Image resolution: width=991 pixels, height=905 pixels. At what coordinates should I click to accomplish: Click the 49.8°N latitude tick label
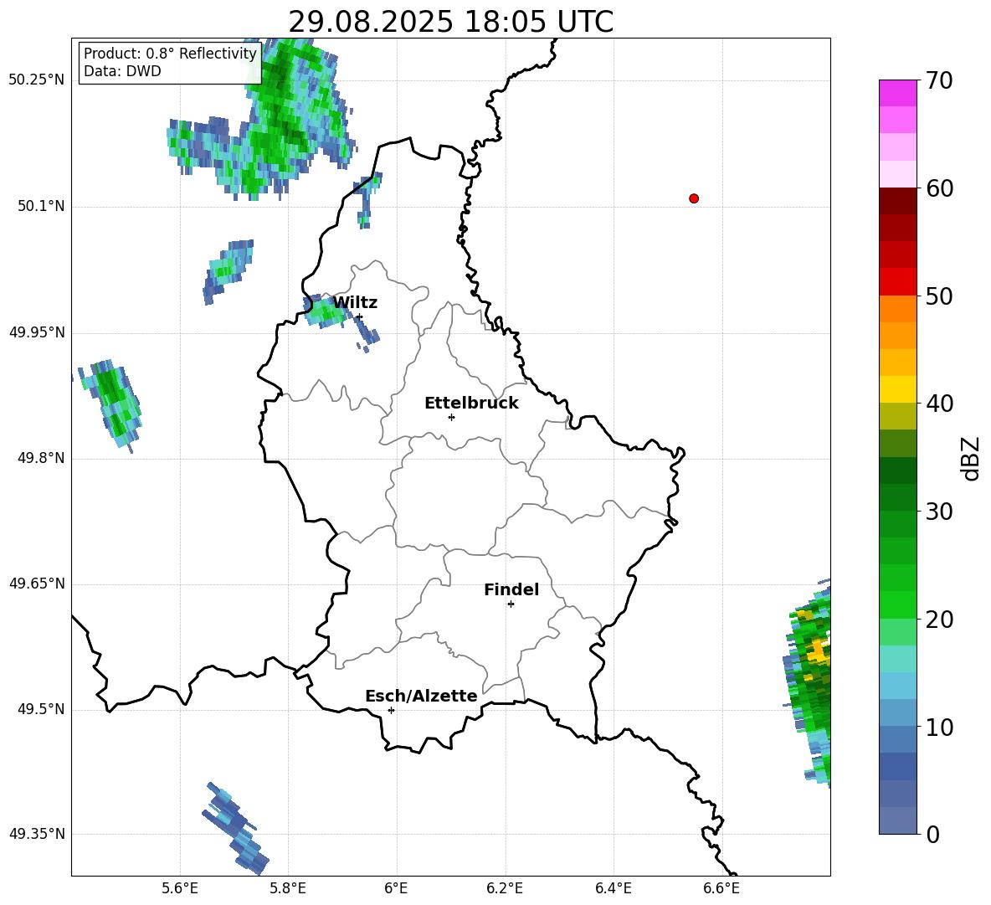point(41,458)
